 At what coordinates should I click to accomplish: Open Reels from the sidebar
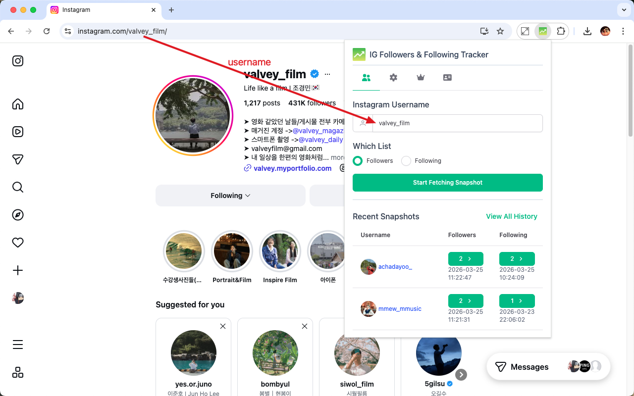[18, 132]
